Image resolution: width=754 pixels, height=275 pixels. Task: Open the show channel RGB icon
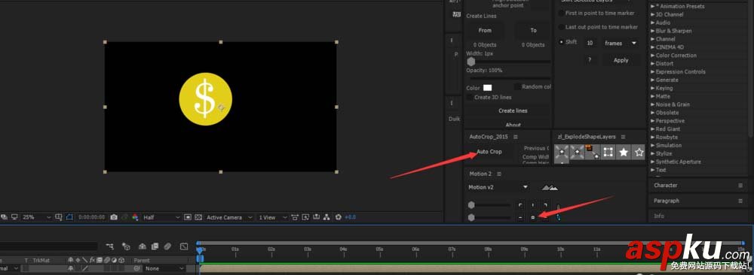[x=135, y=217]
